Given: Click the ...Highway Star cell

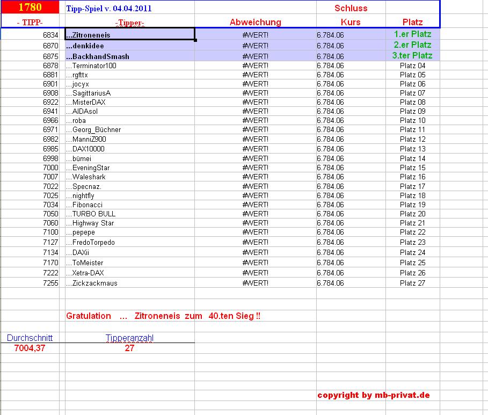Looking at the screenshot, I should 130,223.
